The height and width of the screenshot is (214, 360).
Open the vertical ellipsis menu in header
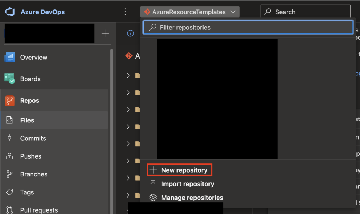[125, 12]
